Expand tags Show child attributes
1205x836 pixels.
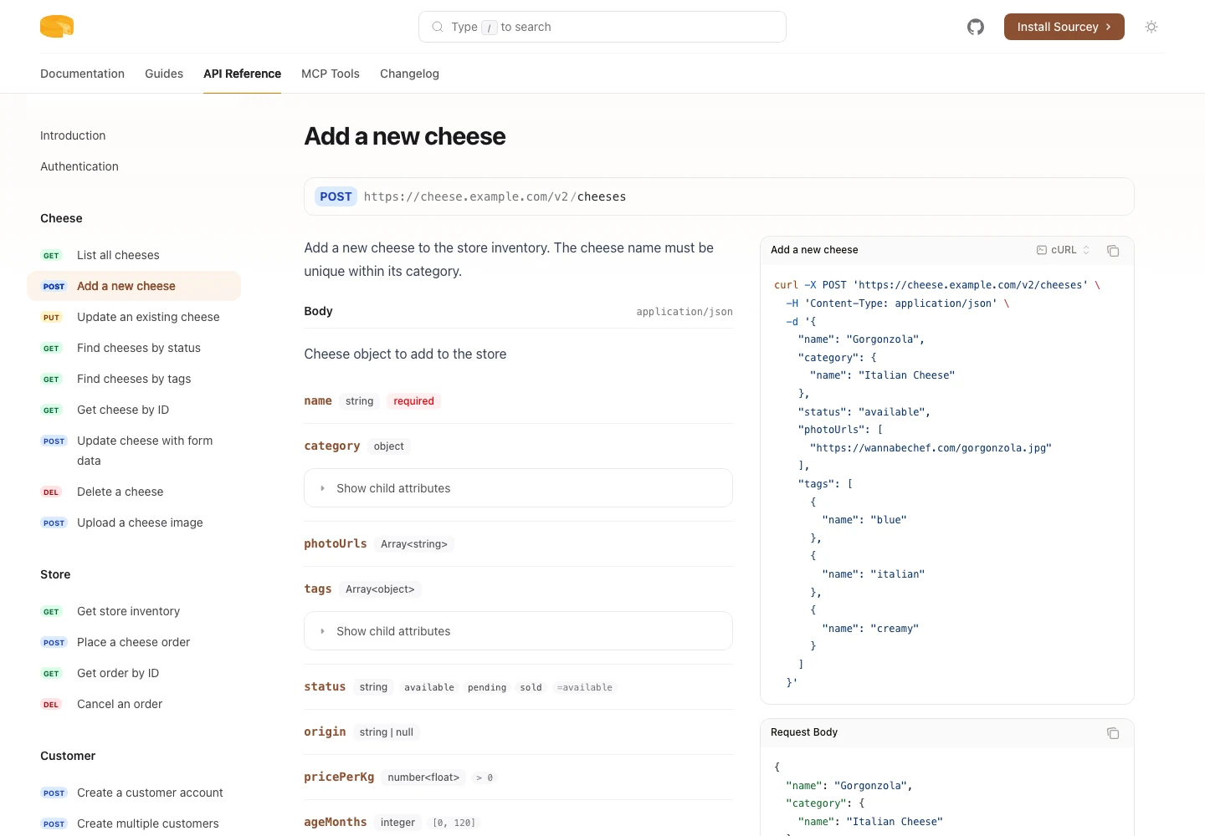pyautogui.click(x=518, y=631)
